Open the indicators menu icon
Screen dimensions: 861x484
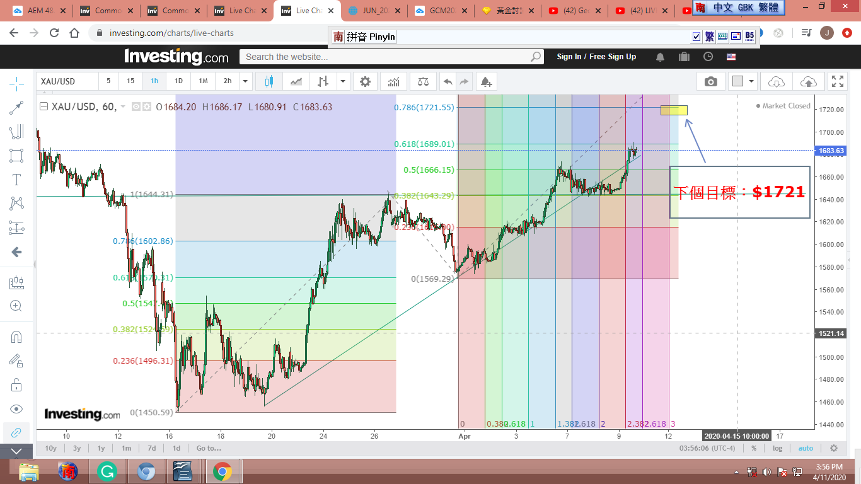coord(393,81)
